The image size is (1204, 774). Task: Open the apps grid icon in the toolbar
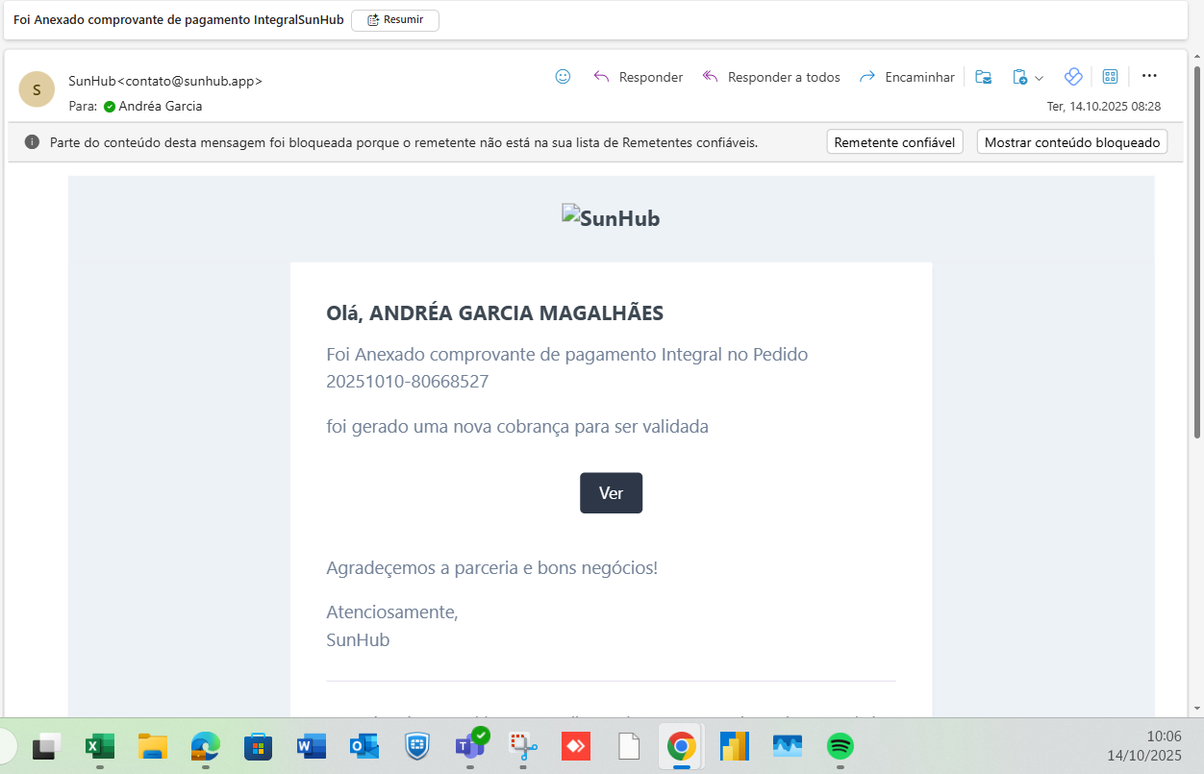tap(1110, 77)
